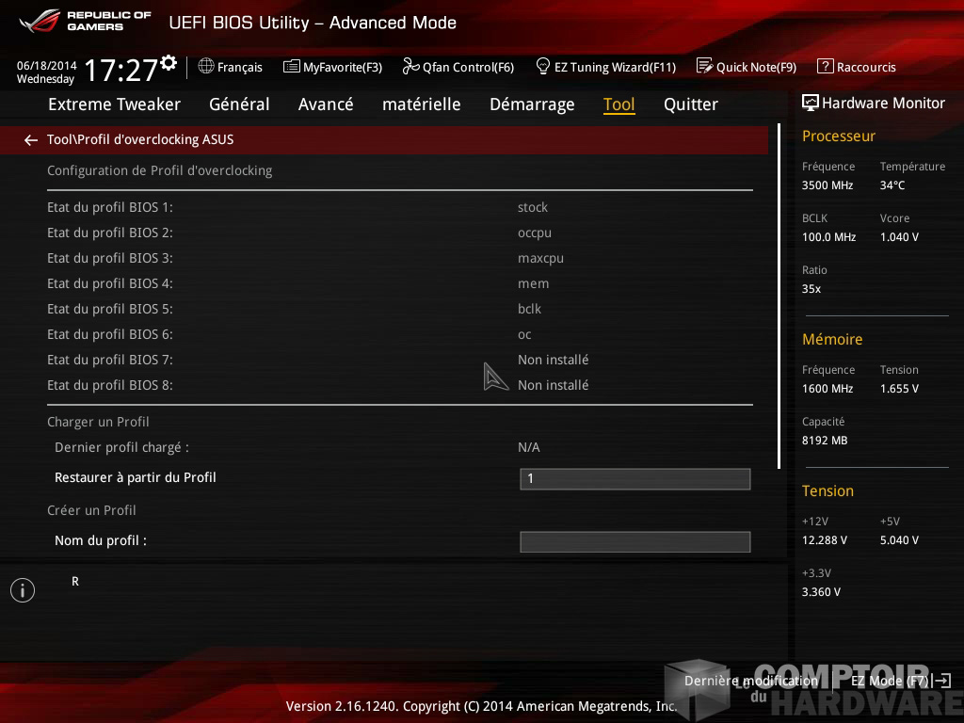Click the 34°C temperature value

[892, 185]
